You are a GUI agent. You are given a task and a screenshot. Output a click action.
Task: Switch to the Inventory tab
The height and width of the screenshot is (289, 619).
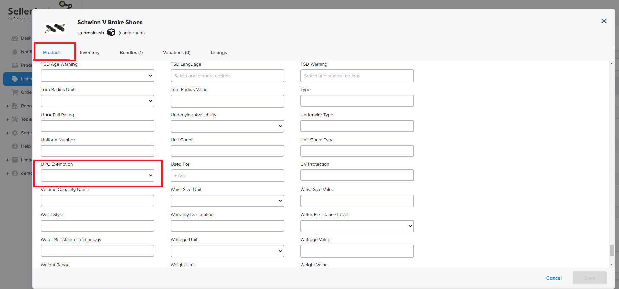pyautogui.click(x=90, y=53)
